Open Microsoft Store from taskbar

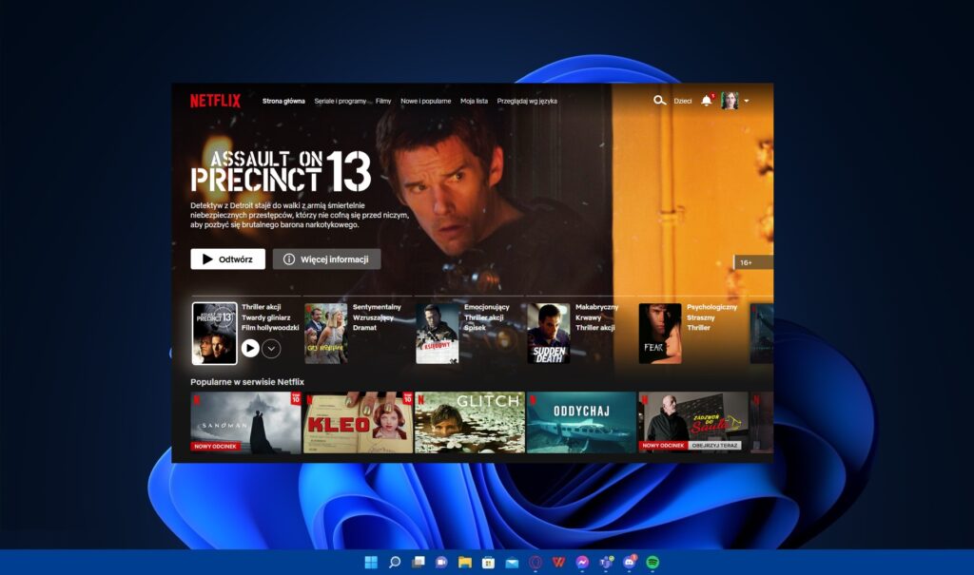pos(488,562)
